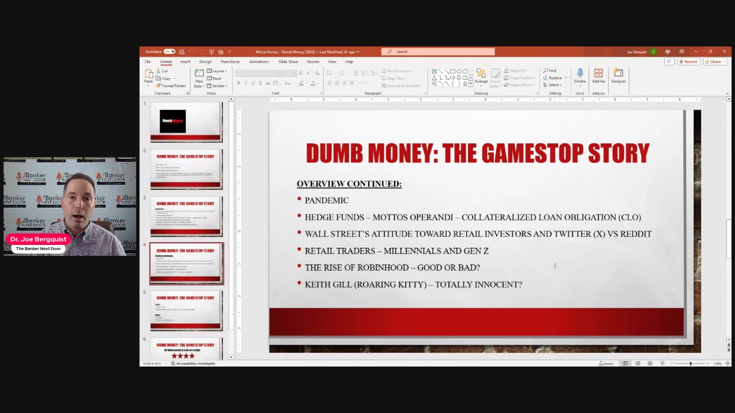Viewport: 735px width, 413px height.
Task: Toggle Underline formatting
Action: pyautogui.click(x=253, y=83)
